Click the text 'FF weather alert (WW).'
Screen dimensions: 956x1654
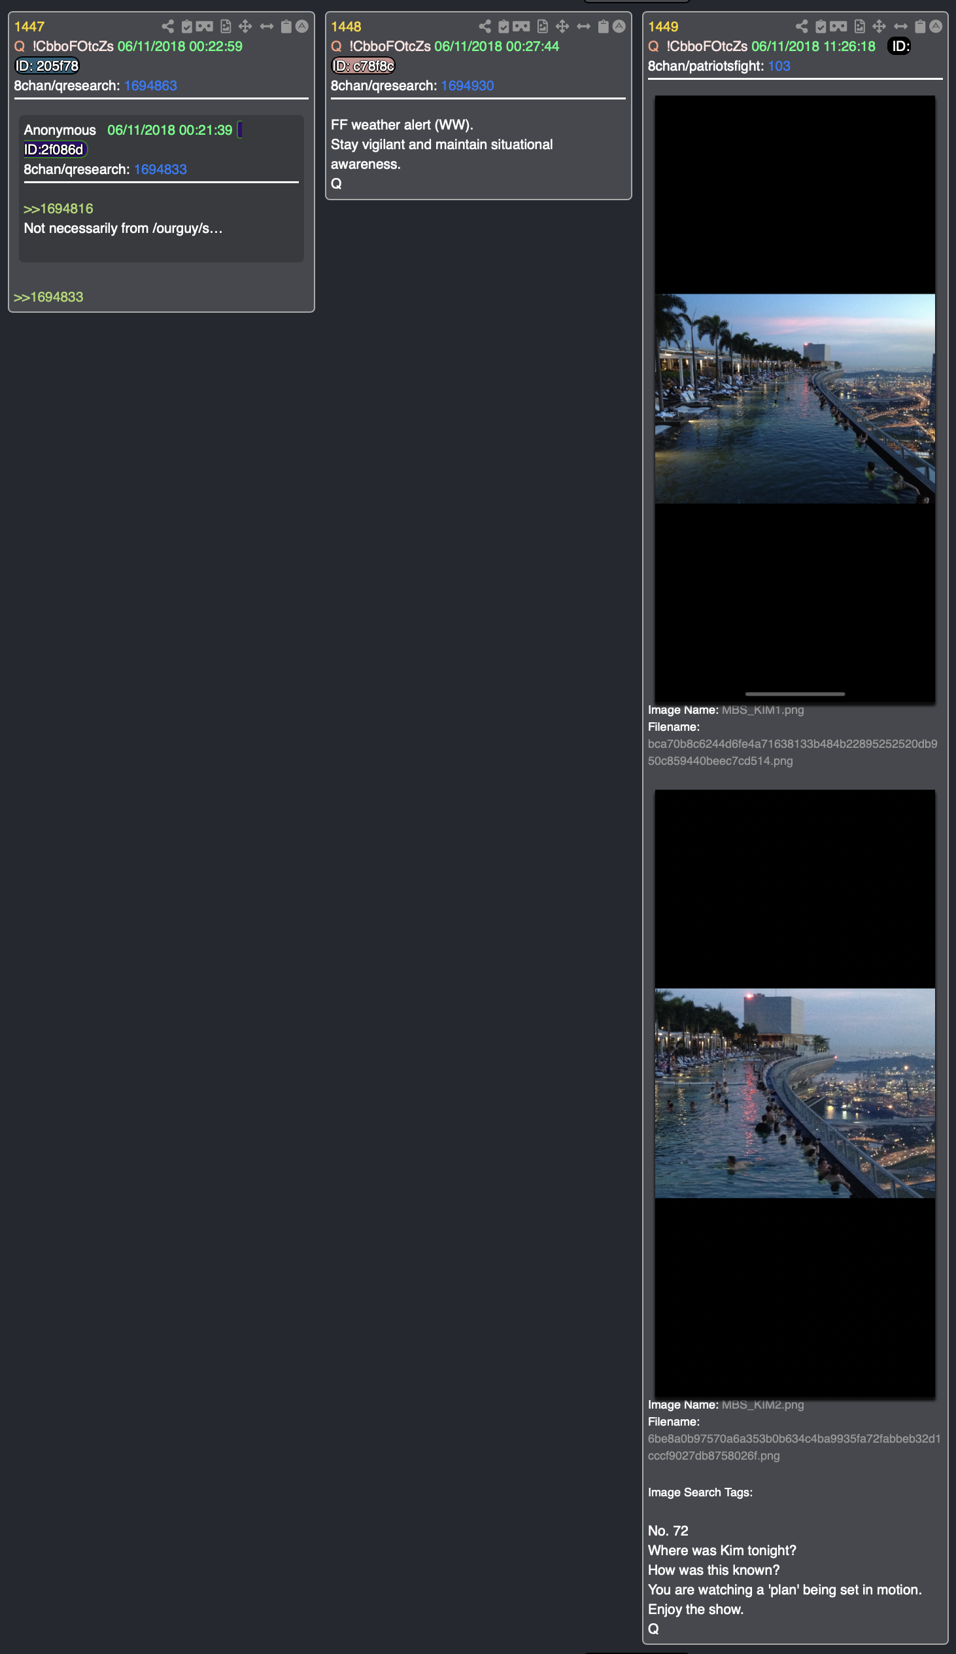401,125
